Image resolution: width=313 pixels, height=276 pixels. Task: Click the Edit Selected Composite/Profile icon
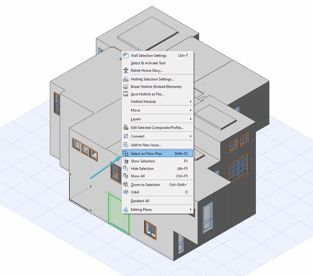click(x=126, y=128)
